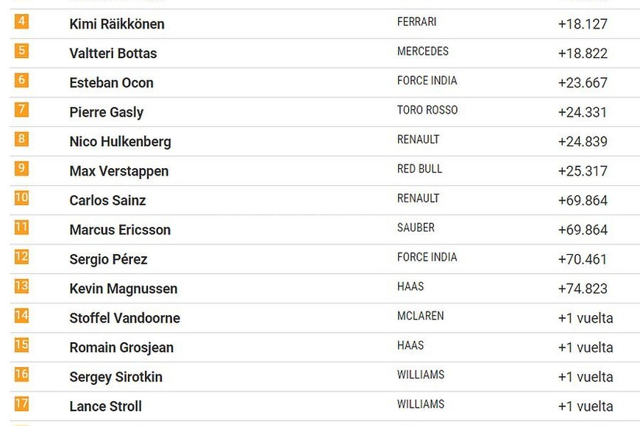The image size is (640, 426).
Task: Click the MCLAREN team label
Action: 420,316
